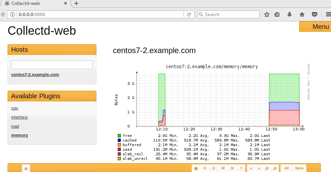This screenshot has width=331, height=172.
Task: Open the orange Menu button
Action: click(315, 27)
